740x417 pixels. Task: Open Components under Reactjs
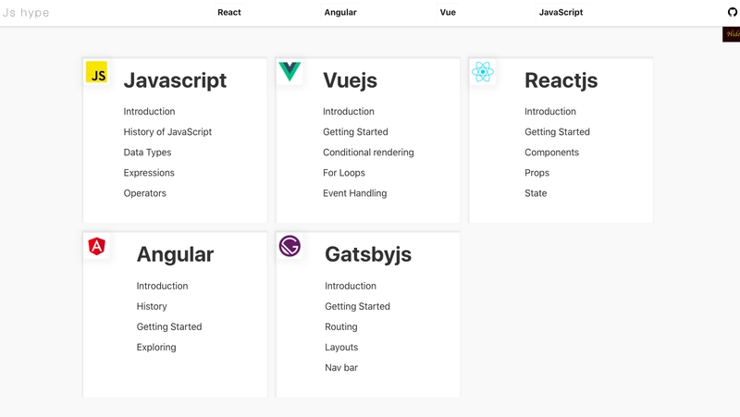(551, 153)
